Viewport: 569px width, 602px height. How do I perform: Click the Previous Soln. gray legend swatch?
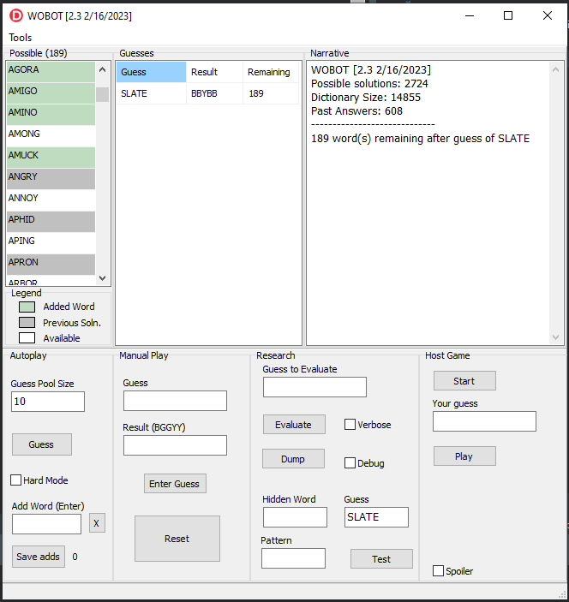27,323
